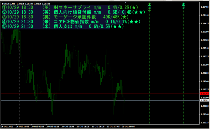Screen dimensions: 210x129
Task: Click price axis label 1.29415
Action: [205, 23]
